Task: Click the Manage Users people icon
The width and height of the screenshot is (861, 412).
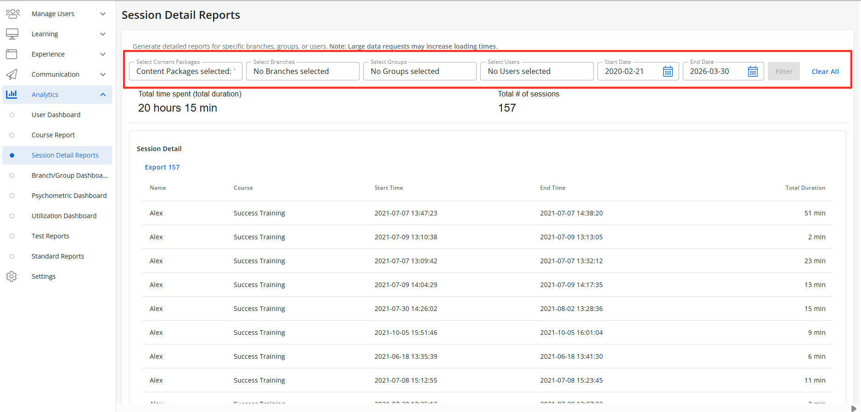Action: pyautogui.click(x=12, y=14)
